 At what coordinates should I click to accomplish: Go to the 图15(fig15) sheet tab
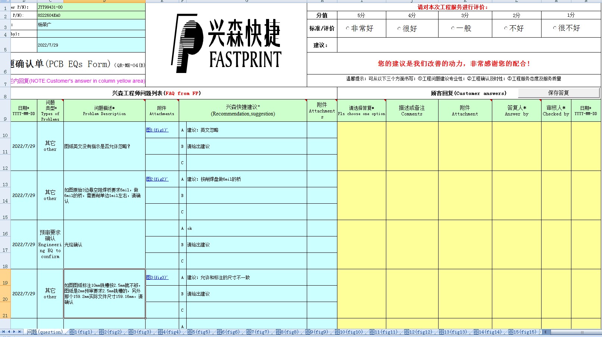[x=522, y=332]
